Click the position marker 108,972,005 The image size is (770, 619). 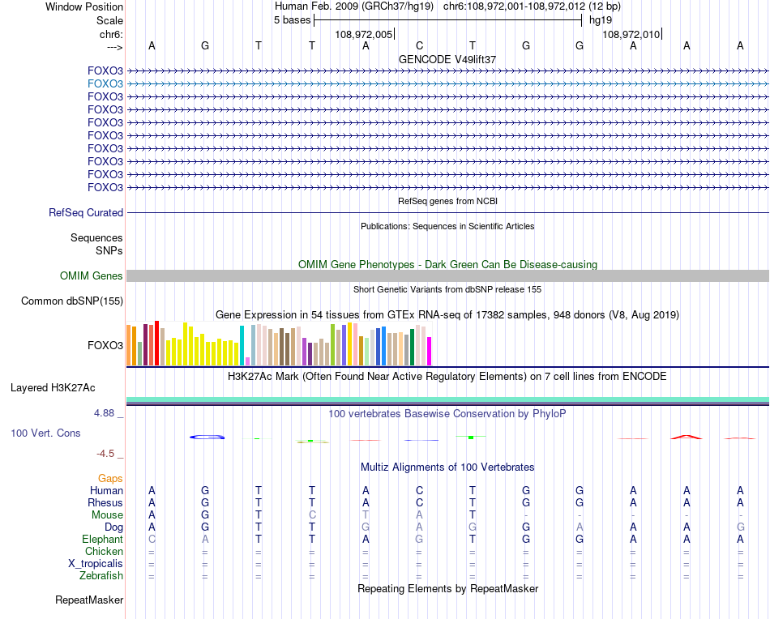pyautogui.click(x=364, y=34)
